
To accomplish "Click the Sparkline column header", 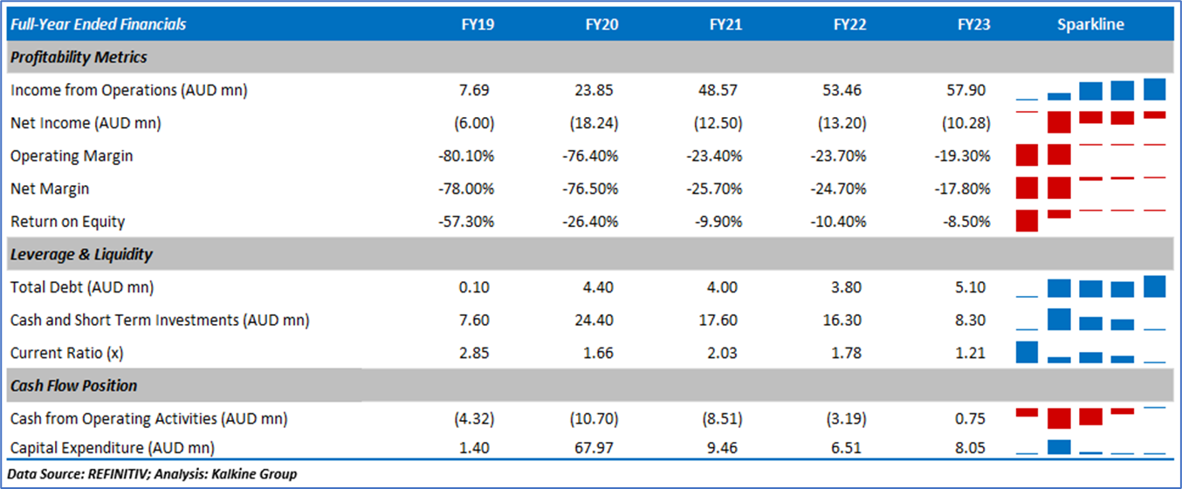I will [1091, 24].
